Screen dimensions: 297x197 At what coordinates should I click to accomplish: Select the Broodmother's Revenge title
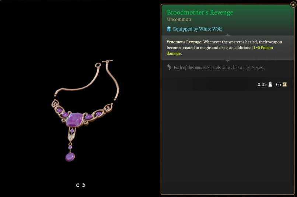[x=200, y=13]
